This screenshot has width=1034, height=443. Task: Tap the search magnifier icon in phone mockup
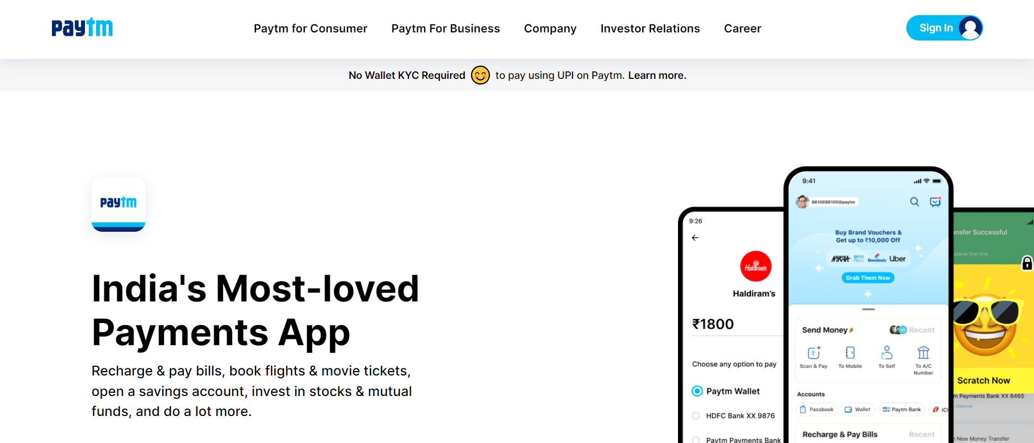[914, 202]
